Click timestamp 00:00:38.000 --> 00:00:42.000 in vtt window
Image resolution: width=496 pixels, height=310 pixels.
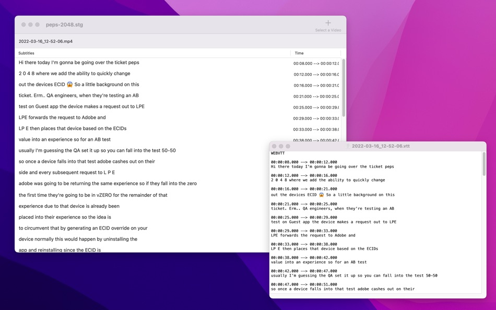point(304,257)
